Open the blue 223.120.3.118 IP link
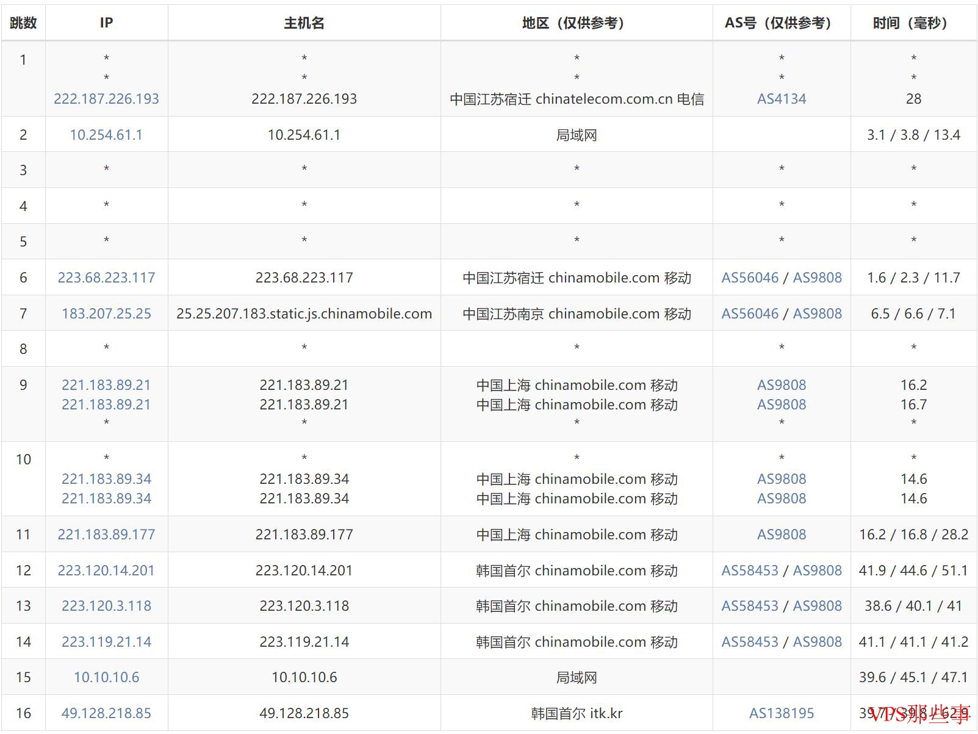This screenshot has height=734, width=978. pos(106,606)
